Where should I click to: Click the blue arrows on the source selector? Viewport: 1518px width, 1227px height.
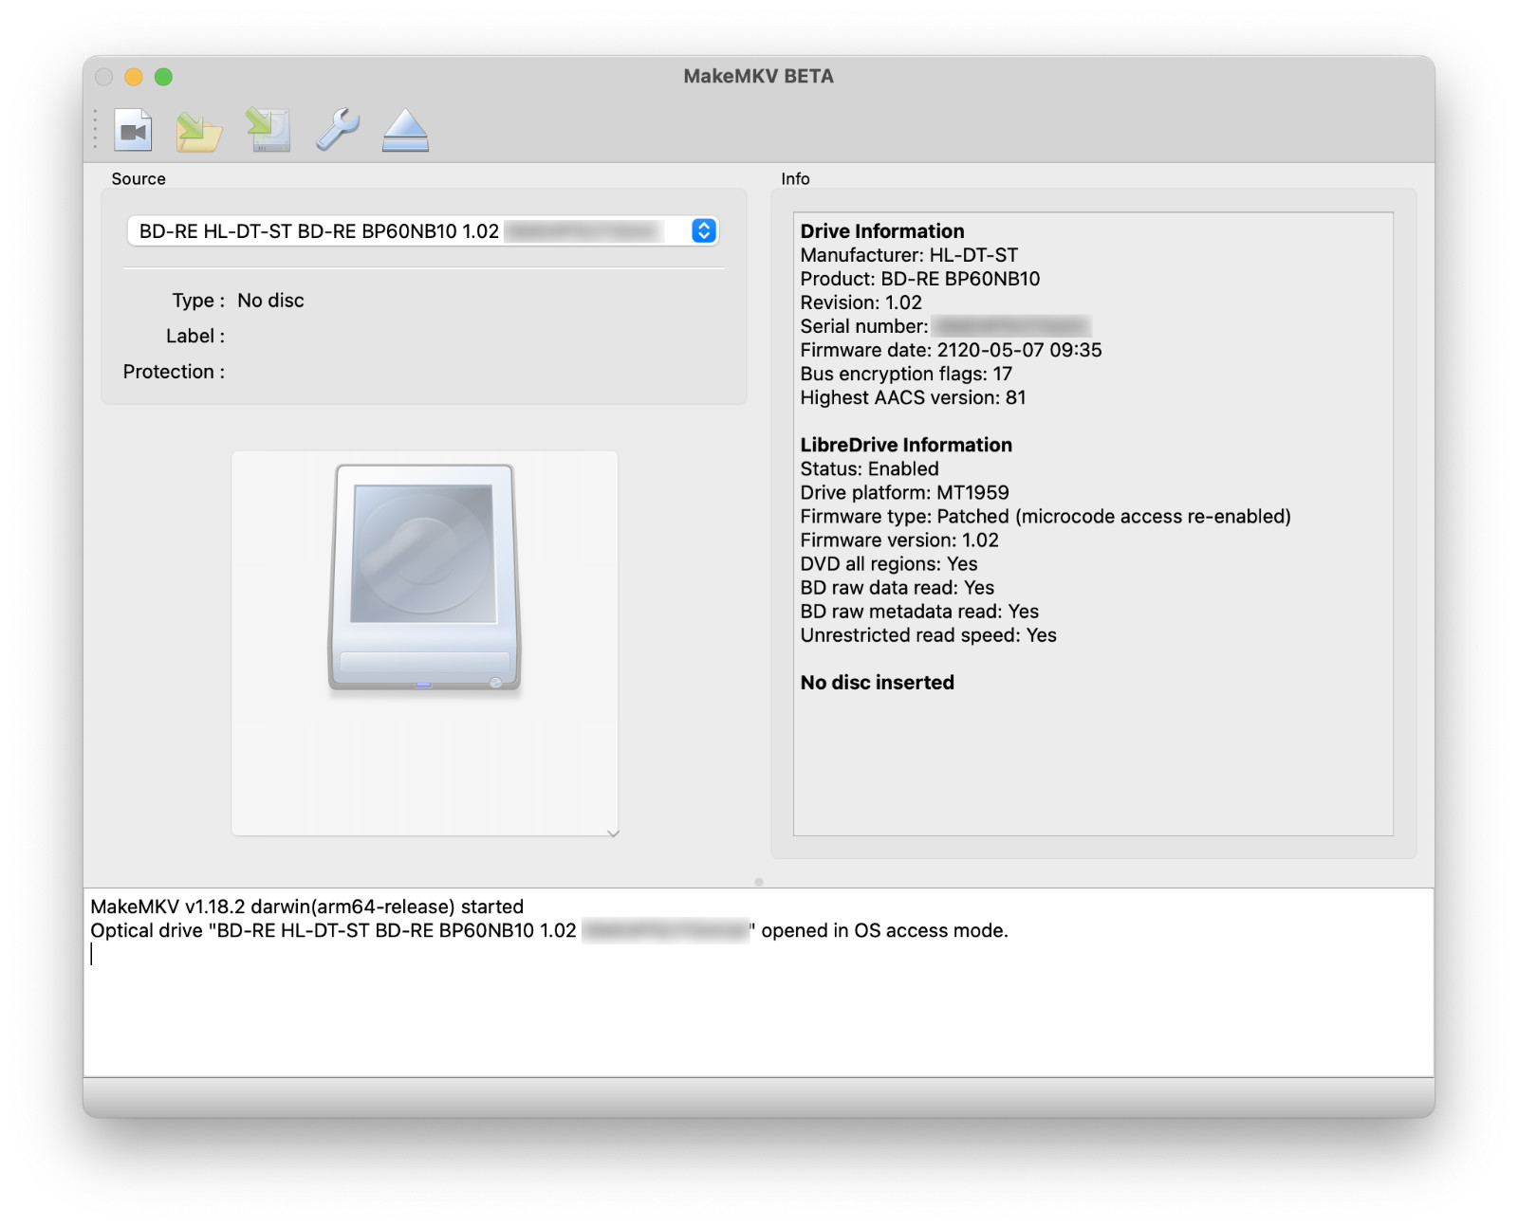pos(703,231)
